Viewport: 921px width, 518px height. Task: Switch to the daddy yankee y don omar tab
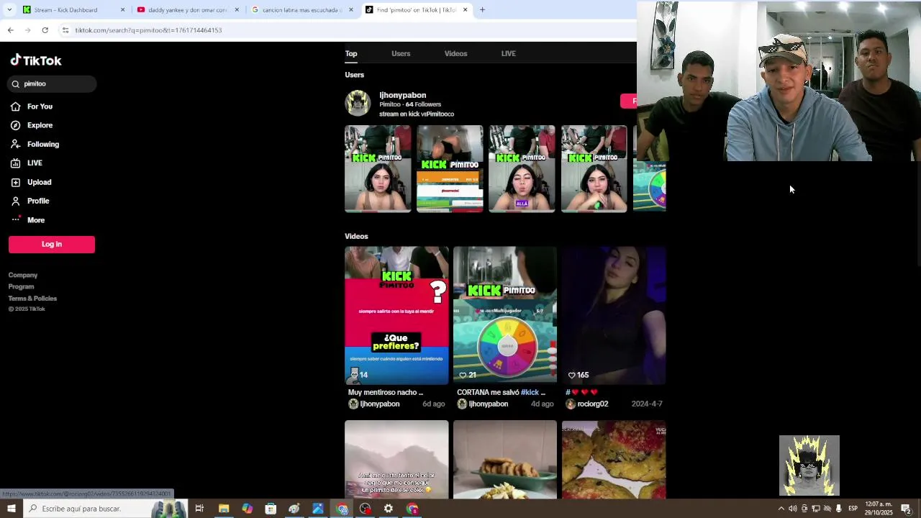coord(187,10)
